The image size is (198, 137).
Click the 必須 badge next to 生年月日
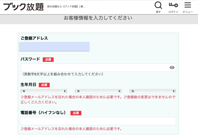tap(44, 85)
